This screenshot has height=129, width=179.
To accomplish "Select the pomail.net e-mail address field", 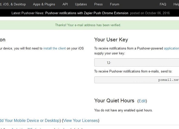I will (x=137, y=80).
